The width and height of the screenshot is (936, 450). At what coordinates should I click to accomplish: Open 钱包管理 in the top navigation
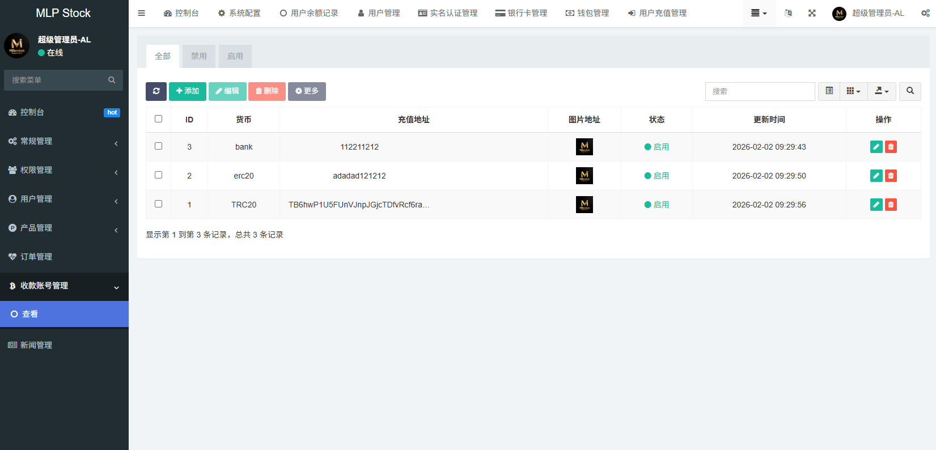pos(587,13)
